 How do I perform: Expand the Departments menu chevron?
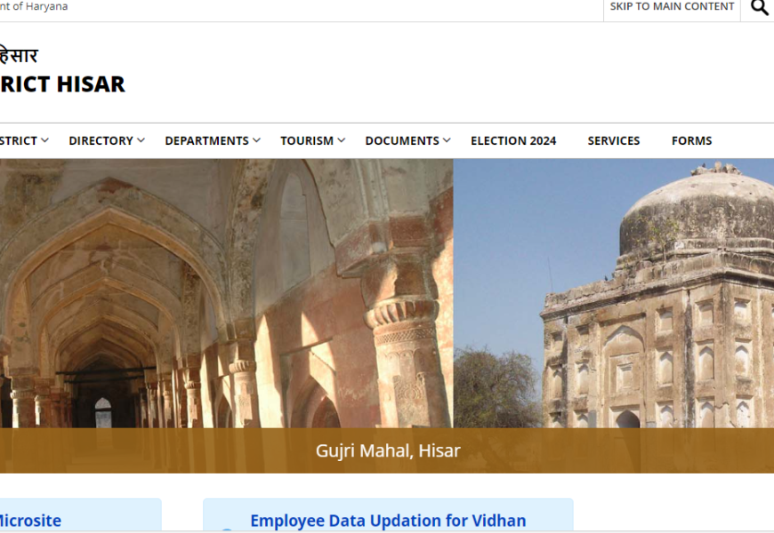257,140
